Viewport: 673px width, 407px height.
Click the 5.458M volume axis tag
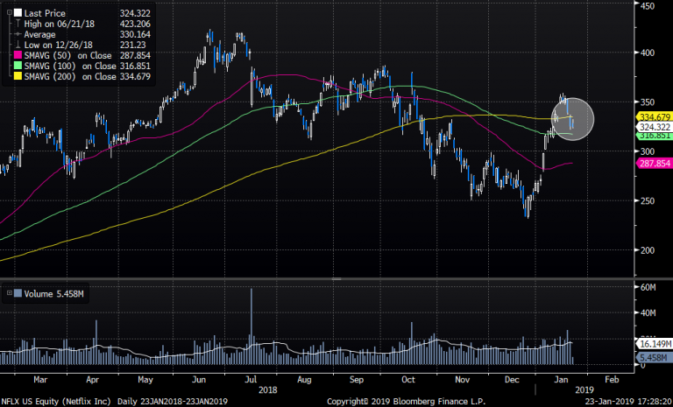point(654,358)
